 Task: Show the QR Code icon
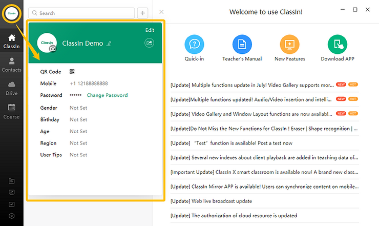tap(72, 72)
